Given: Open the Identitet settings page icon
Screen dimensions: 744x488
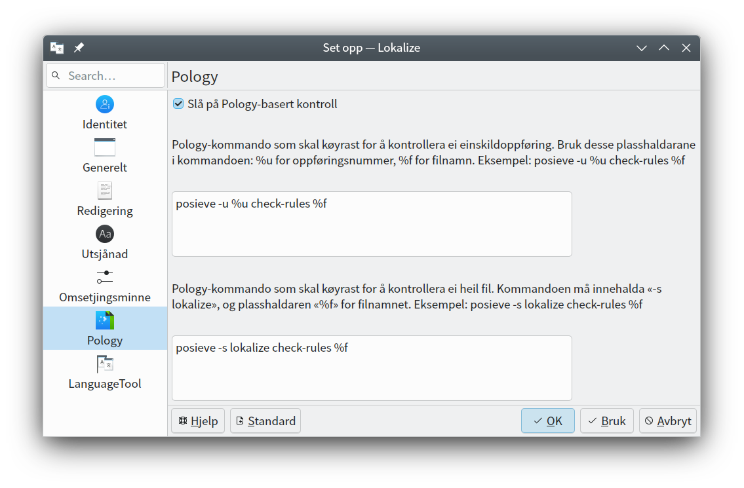Looking at the screenshot, I should [105, 104].
